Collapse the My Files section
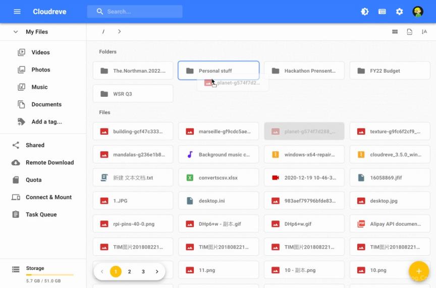 (x=16, y=32)
